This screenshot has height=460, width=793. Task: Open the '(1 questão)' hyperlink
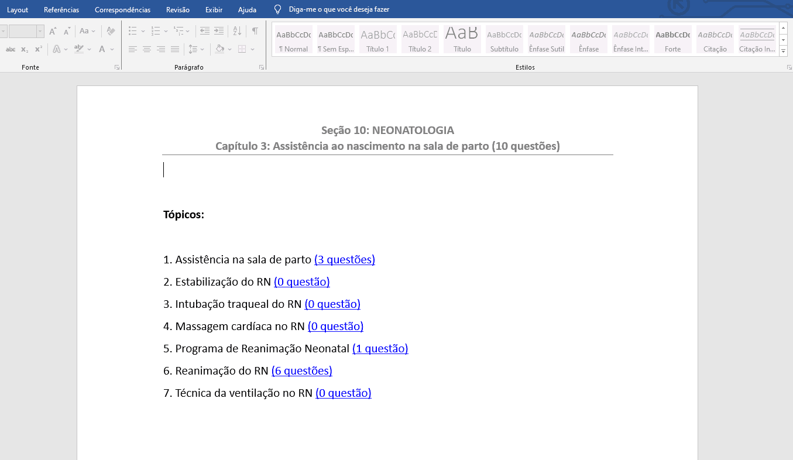(x=380, y=348)
